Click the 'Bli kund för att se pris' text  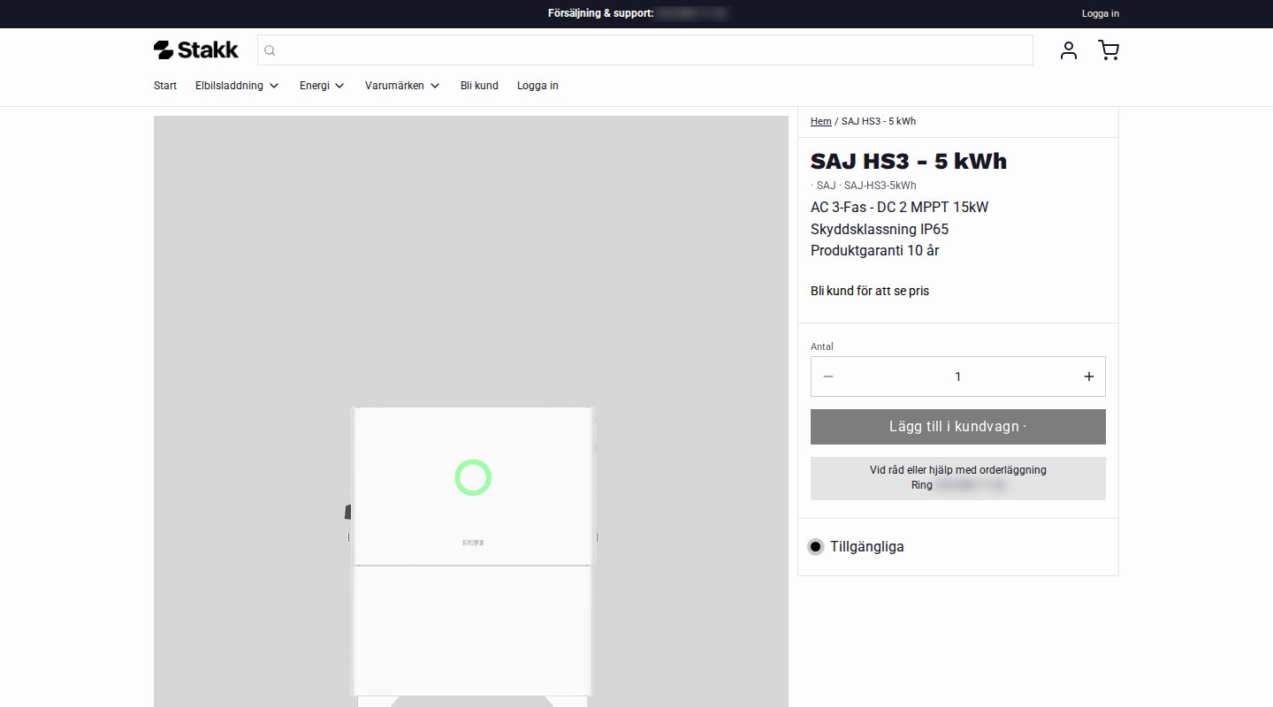(x=870, y=291)
